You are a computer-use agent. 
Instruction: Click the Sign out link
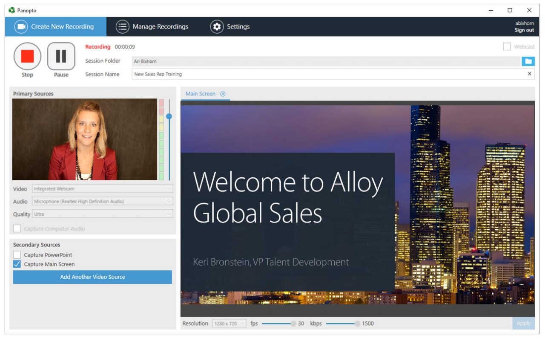[x=524, y=30]
